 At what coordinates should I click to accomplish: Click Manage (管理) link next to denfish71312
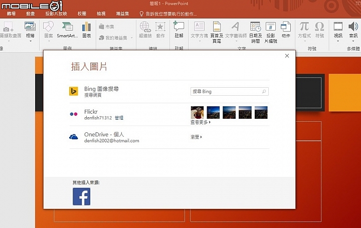coord(119,118)
